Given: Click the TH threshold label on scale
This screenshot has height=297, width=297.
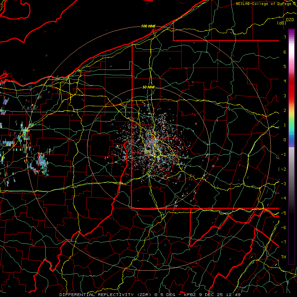Looking at the screenshot, I should pos(283,257).
